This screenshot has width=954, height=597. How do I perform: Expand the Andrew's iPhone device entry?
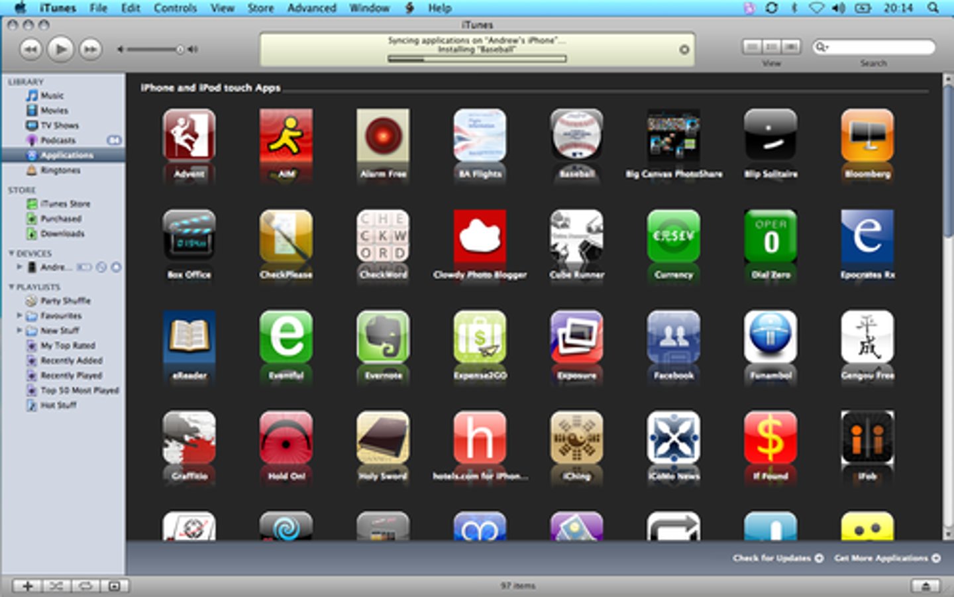click(x=19, y=267)
